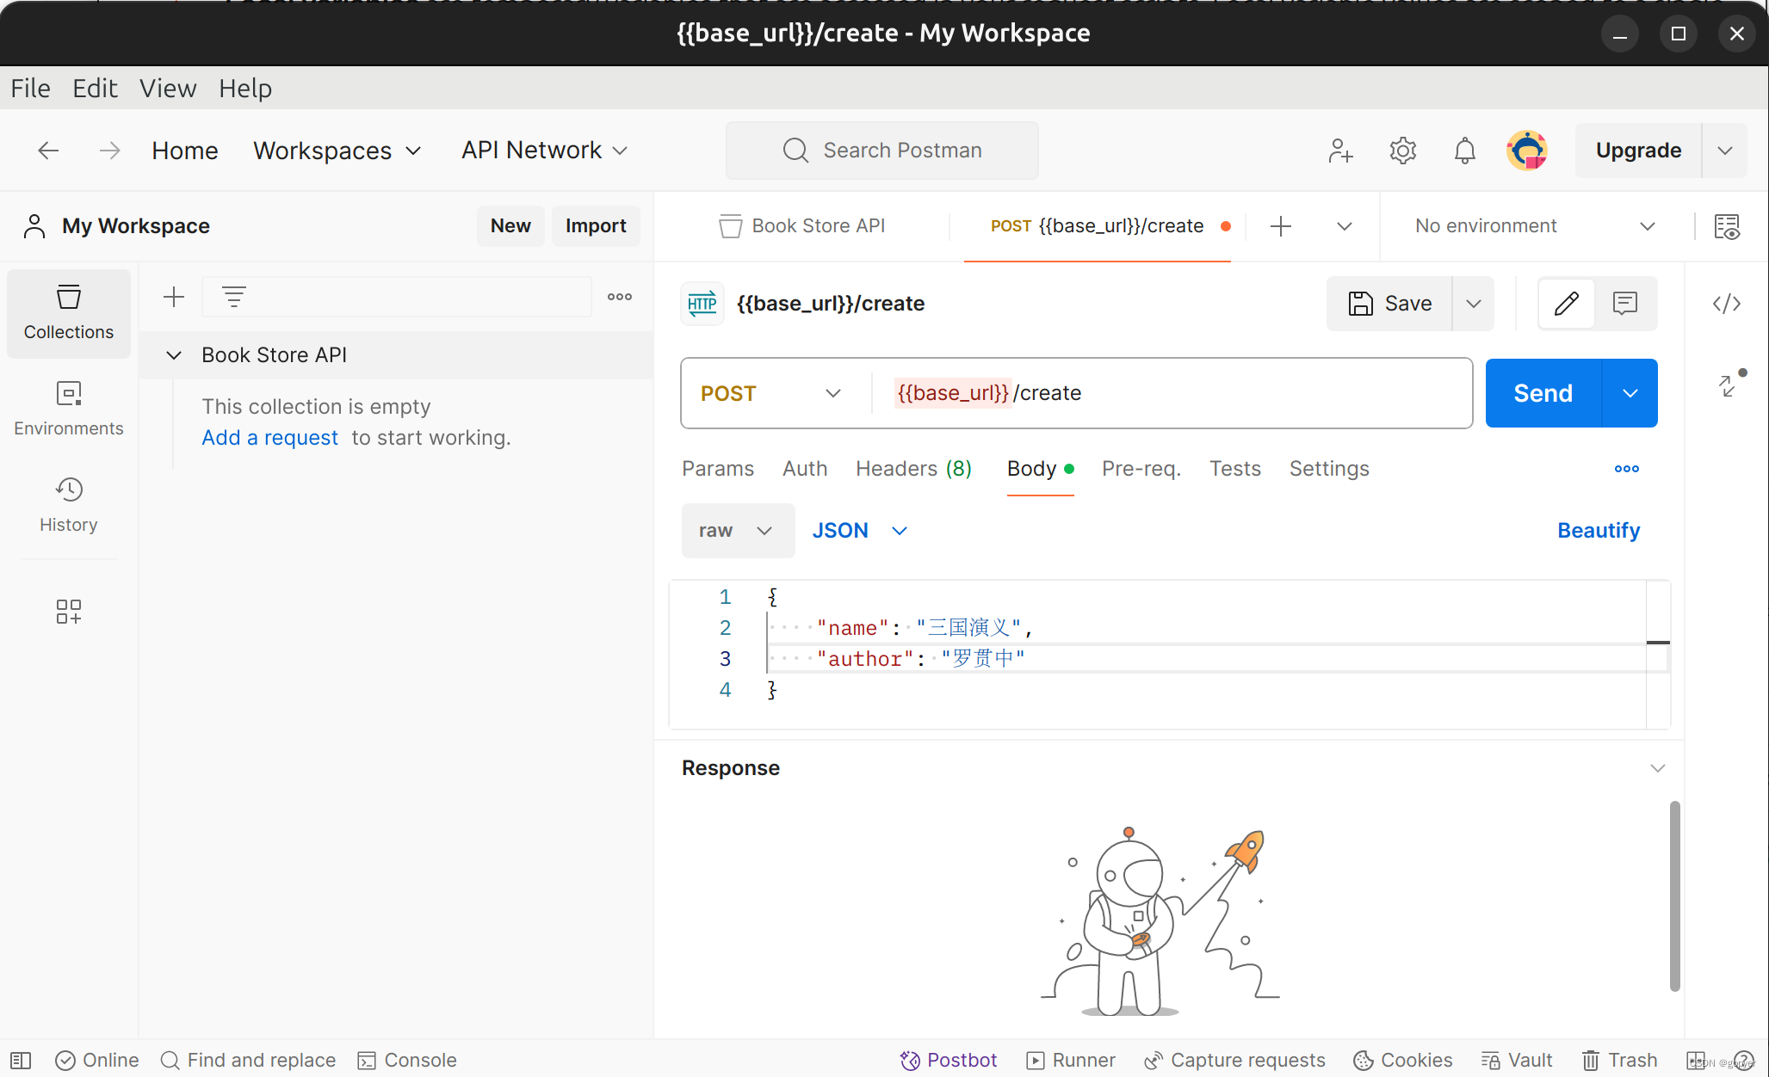The height and width of the screenshot is (1077, 1769).
Task: Switch to the Params tab
Action: pyautogui.click(x=718, y=469)
